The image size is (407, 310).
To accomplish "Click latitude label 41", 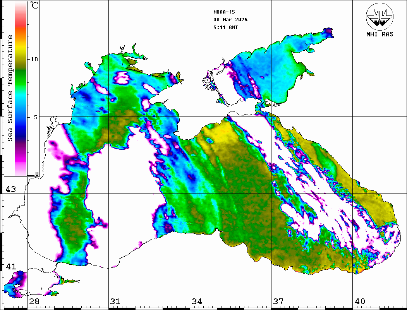I will tap(10, 266).
